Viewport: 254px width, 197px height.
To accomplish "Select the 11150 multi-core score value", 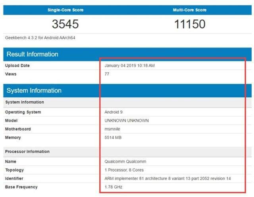I will point(190,24).
